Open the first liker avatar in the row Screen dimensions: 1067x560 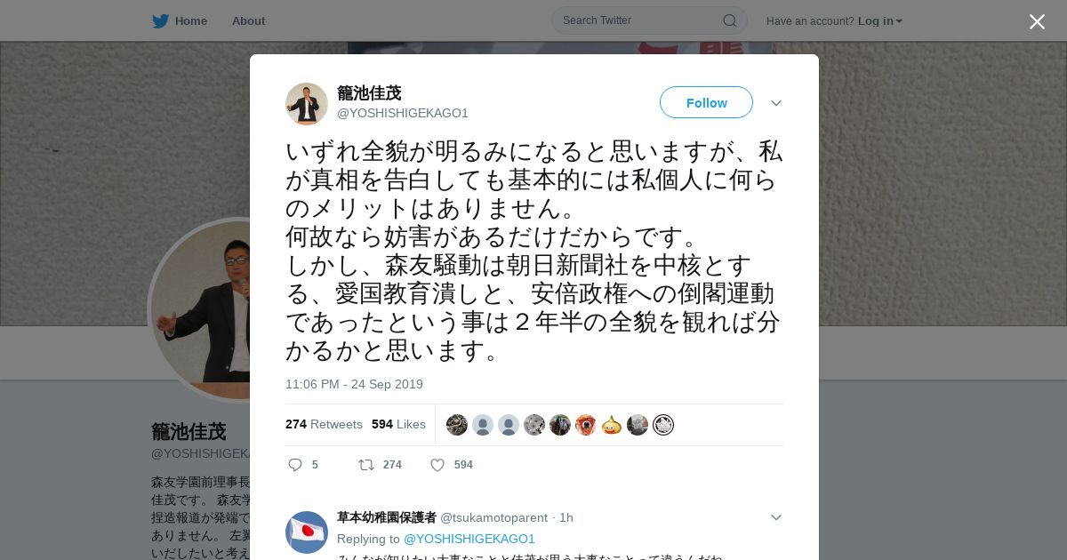pos(457,425)
